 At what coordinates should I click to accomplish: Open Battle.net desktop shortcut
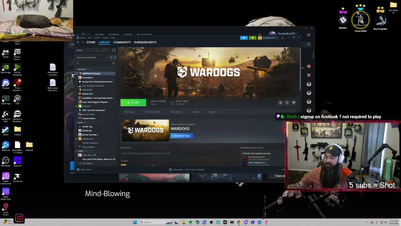tap(6, 146)
